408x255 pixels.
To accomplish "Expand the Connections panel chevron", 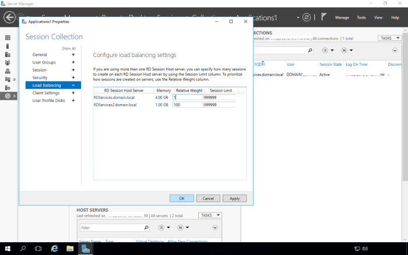I will tap(395, 50).
